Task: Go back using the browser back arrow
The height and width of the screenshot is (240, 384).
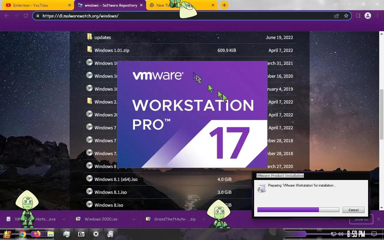Action: pyautogui.click(x=7, y=16)
